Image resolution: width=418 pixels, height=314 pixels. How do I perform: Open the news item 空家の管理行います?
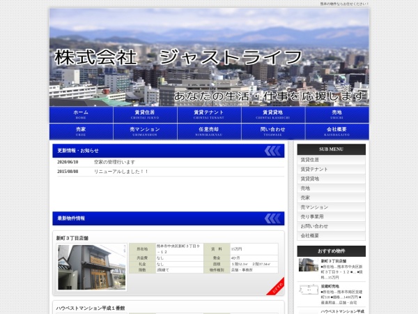coord(114,162)
